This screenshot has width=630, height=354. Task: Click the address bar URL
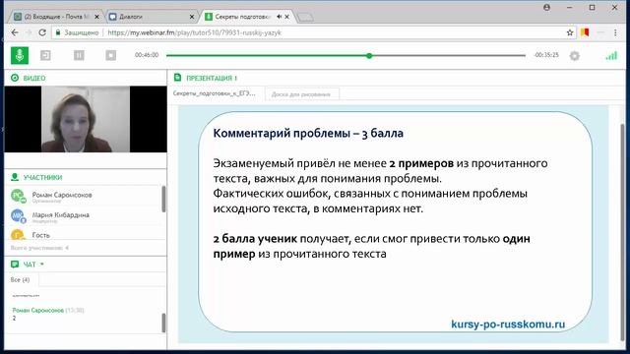[x=195, y=32]
